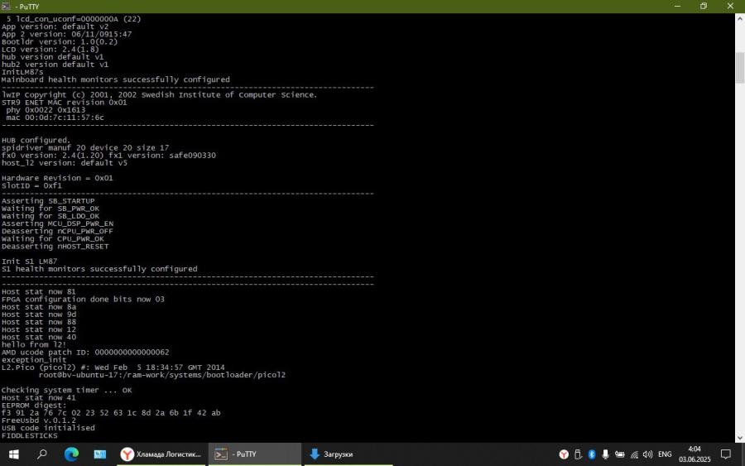Click the microphone tray icon
Screen dimensions: 745x466
[x=606, y=454]
